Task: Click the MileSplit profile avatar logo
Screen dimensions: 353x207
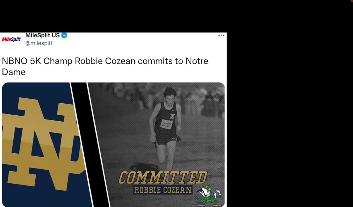Action: pos(11,39)
